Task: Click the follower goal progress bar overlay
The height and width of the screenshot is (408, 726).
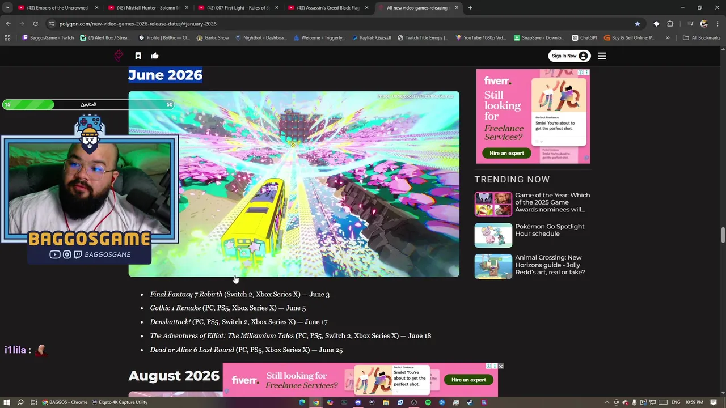Action: [88, 104]
